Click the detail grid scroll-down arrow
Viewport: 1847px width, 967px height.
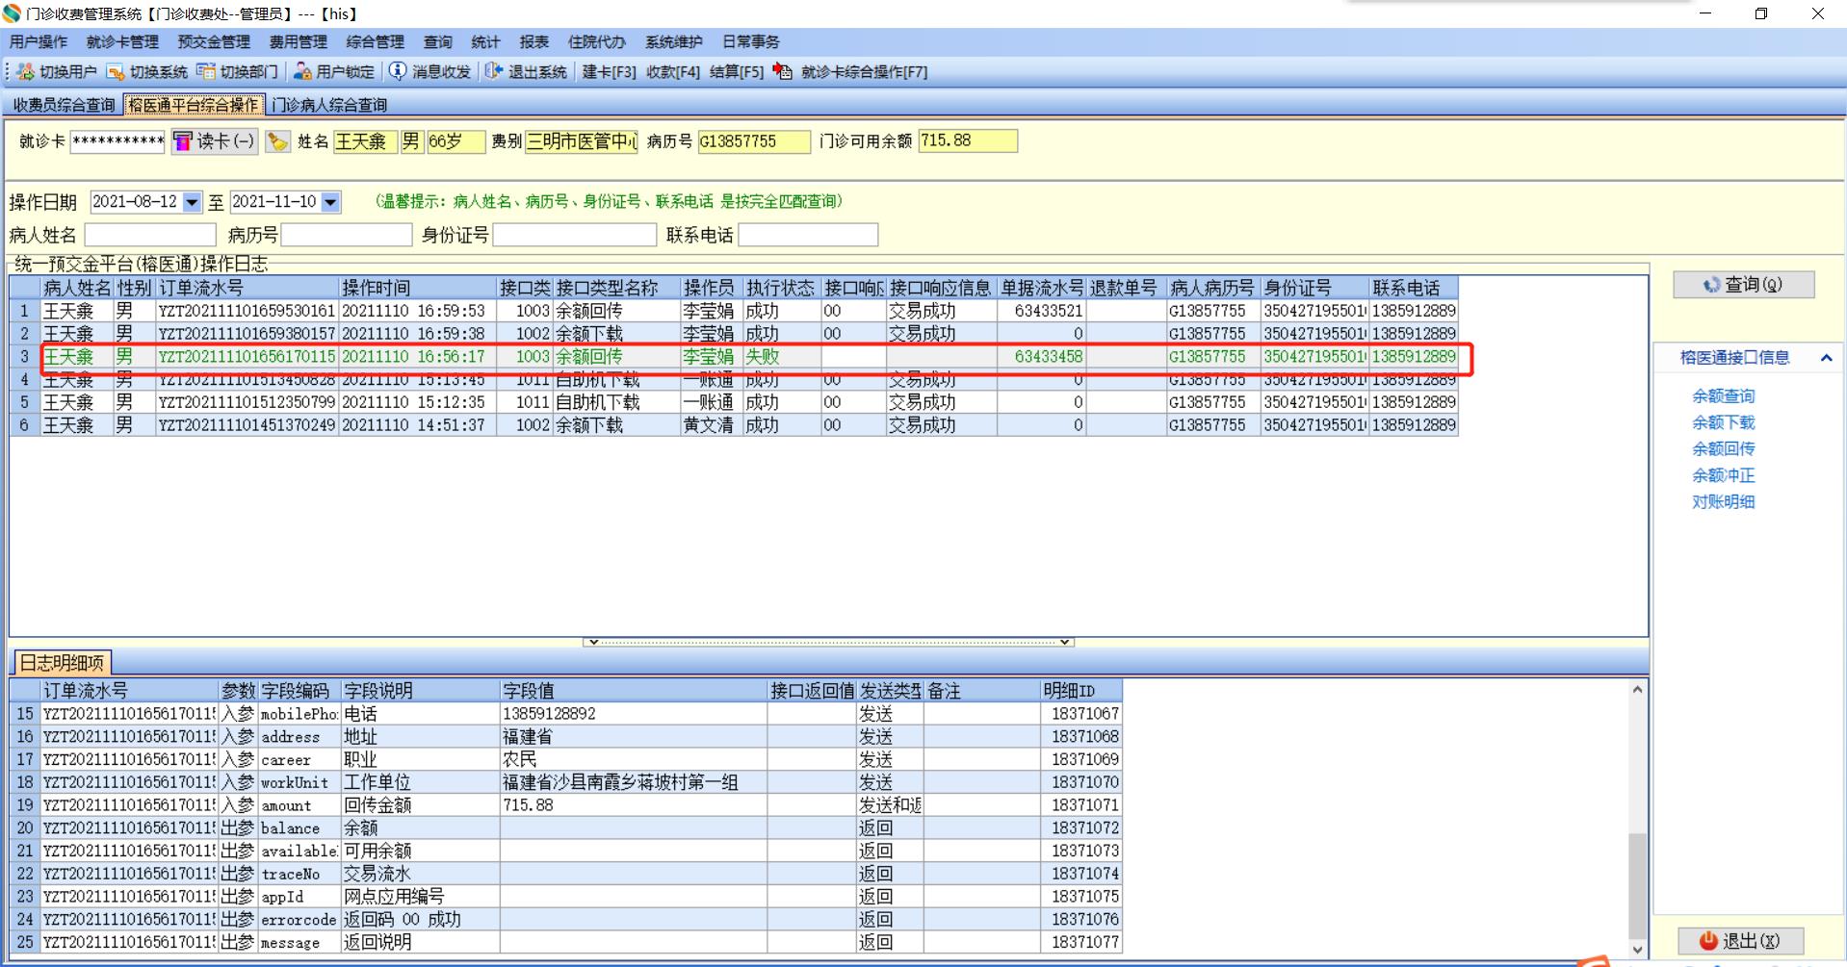1637,949
